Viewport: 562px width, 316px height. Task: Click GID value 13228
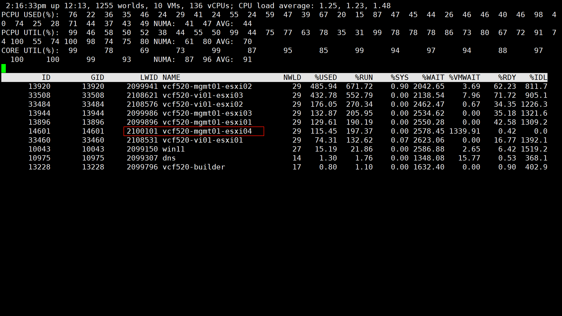tap(93, 167)
